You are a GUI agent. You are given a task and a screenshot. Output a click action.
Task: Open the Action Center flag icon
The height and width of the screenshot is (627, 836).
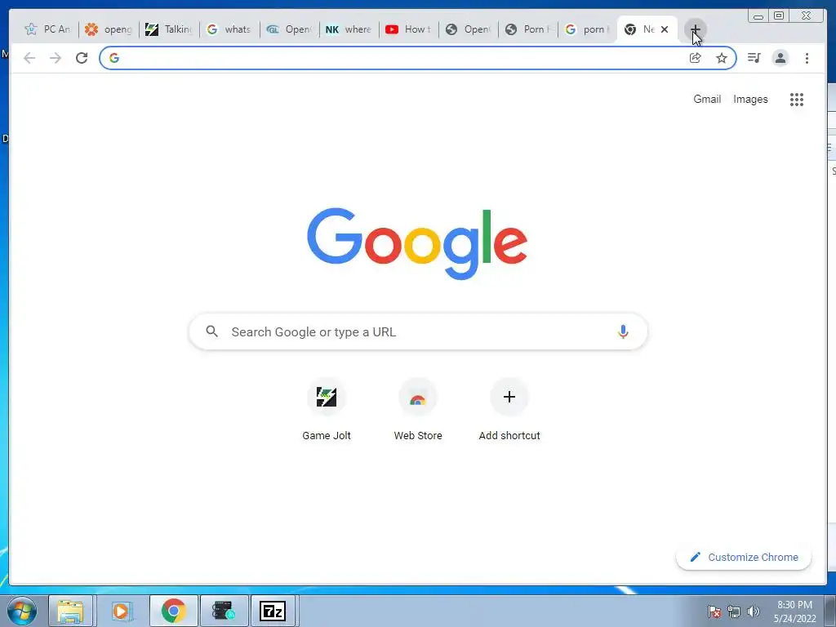coord(714,611)
